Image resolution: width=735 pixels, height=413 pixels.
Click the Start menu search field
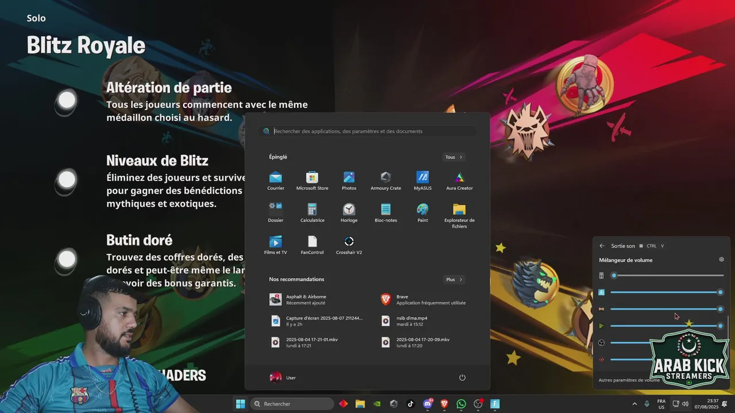tap(367, 131)
